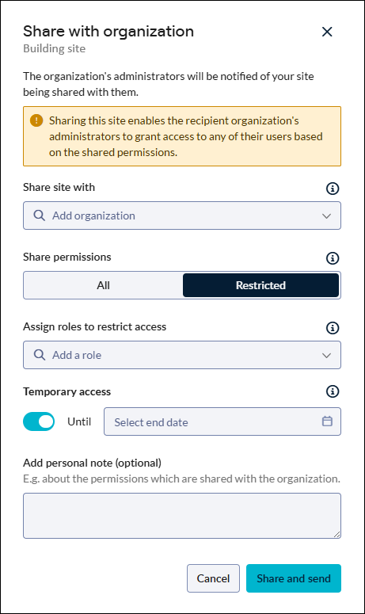Disable the Temporary access toggle
365x614 pixels.
pos(39,421)
